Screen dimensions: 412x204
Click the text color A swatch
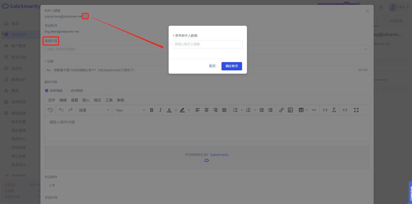tap(169, 110)
